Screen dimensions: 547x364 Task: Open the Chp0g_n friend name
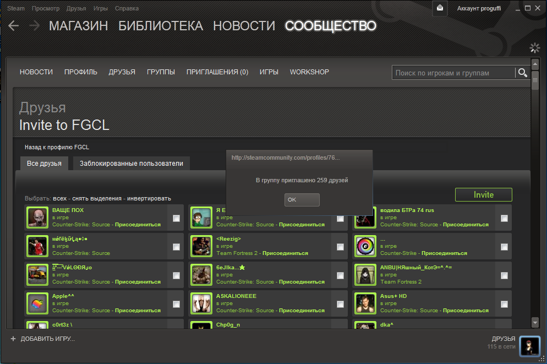coord(228,324)
